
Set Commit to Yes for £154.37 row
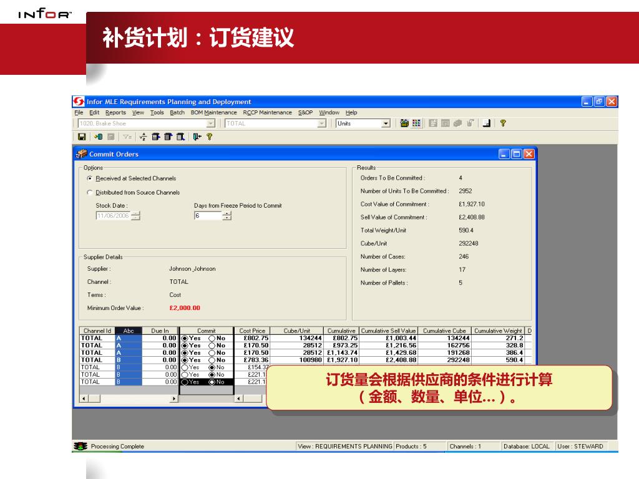185,367
